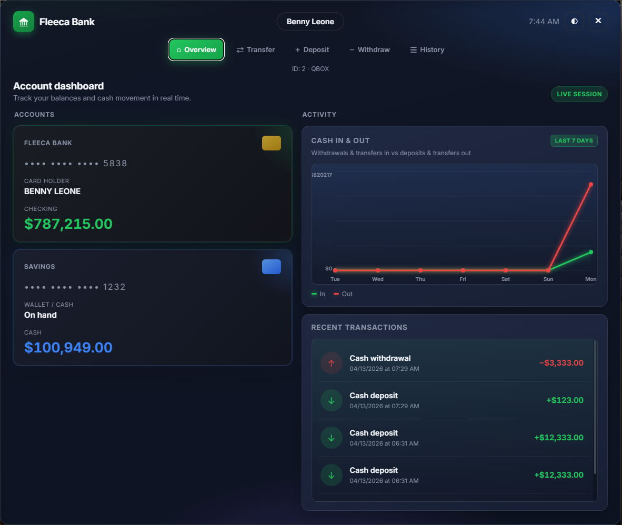Click the gold chip on Fleeca Bank card
This screenshot has height=525, width=622.
pos(272,143)
